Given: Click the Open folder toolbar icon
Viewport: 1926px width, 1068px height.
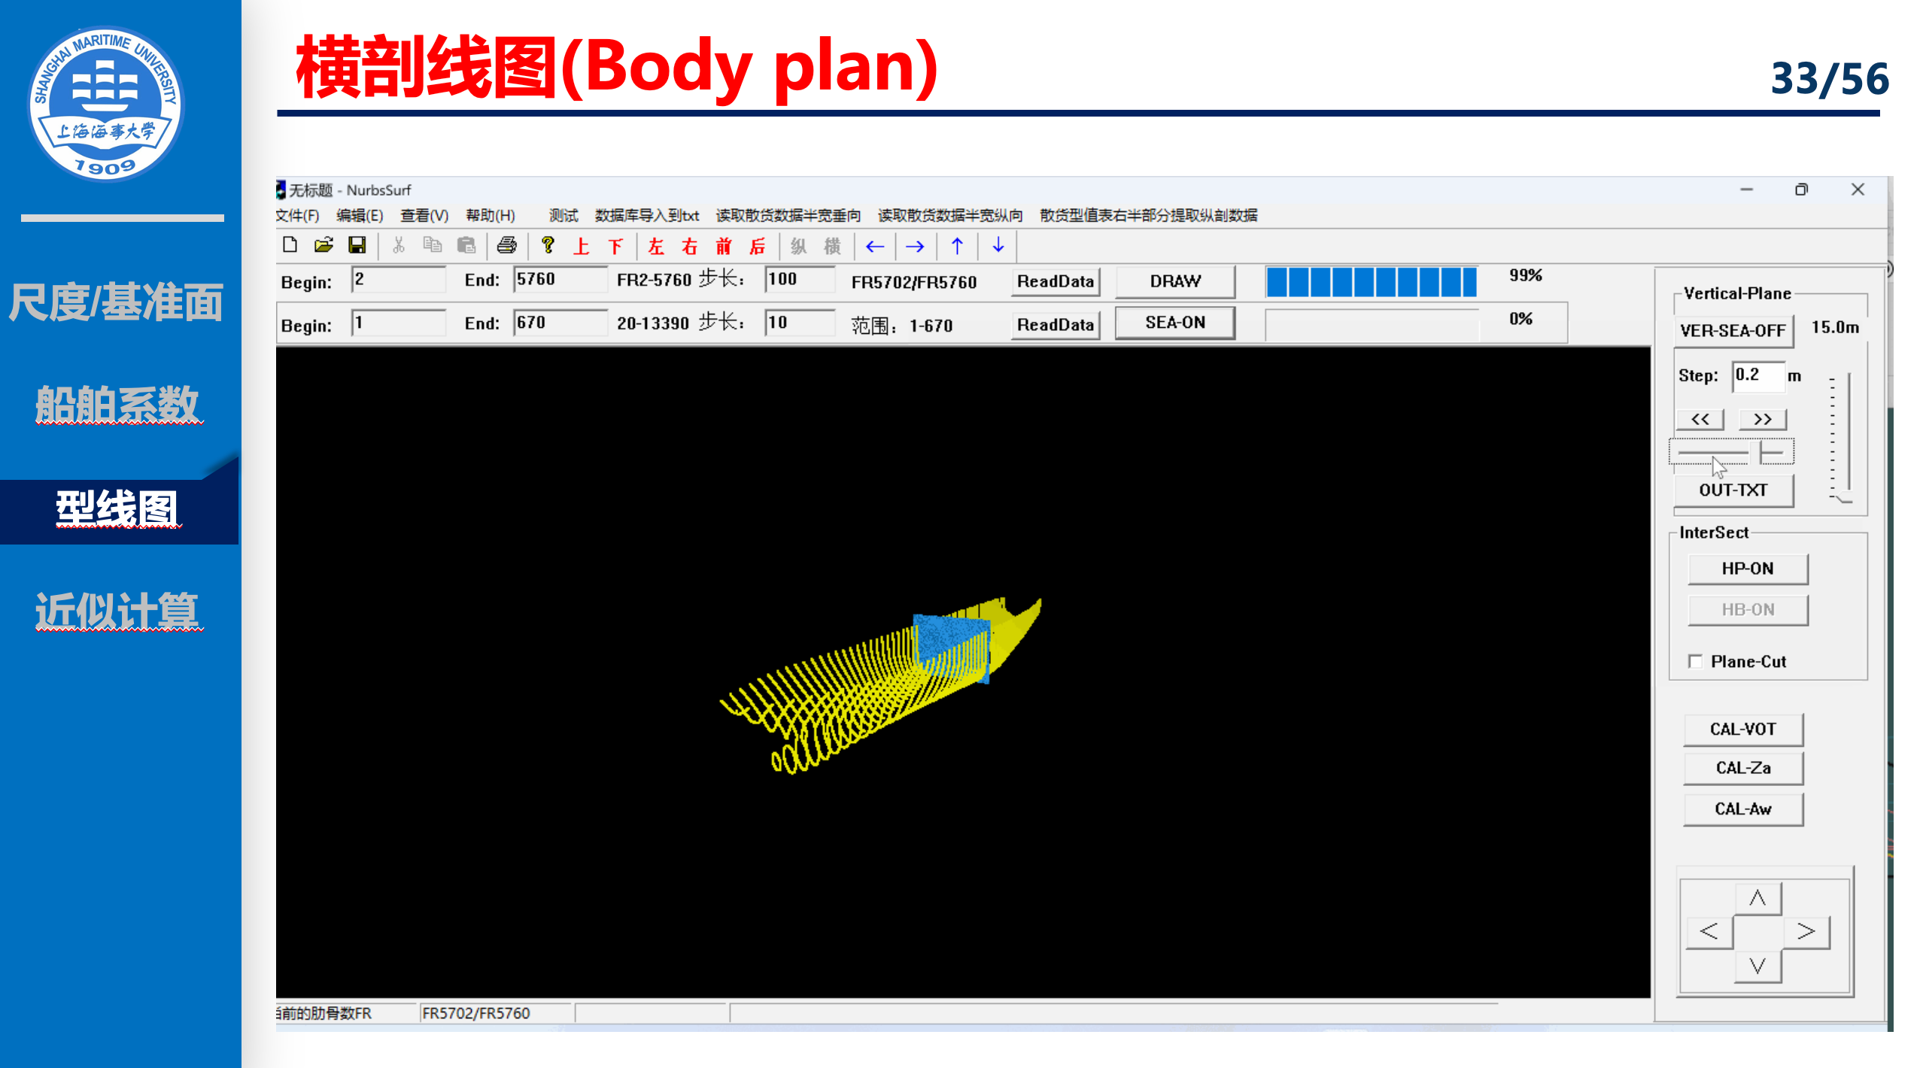Looking at the screenshot, I should pos(324,245).
